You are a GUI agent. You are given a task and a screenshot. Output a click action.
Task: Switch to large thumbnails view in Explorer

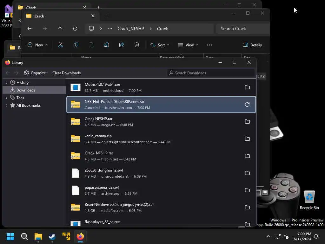265,193
